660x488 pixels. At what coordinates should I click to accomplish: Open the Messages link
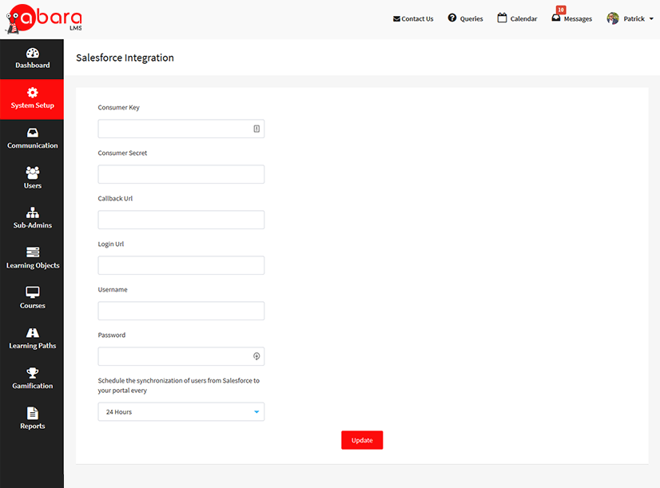click(x=578, y=19)
